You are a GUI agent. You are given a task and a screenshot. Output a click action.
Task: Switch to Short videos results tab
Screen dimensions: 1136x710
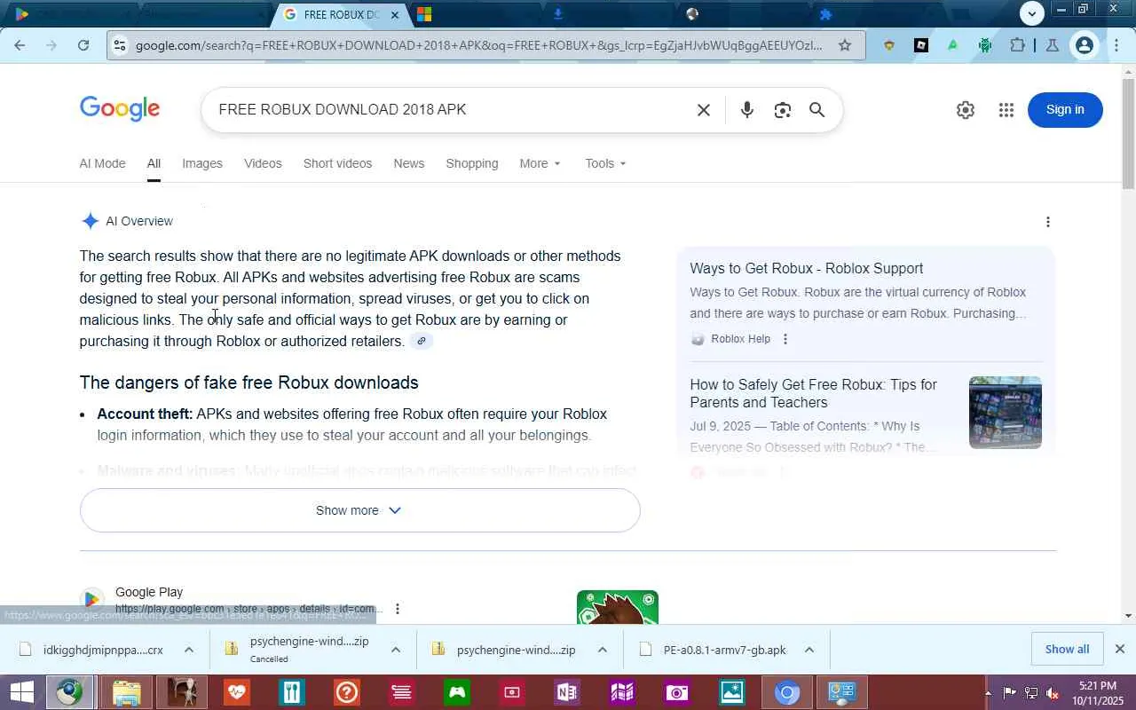tap(337, 163)
